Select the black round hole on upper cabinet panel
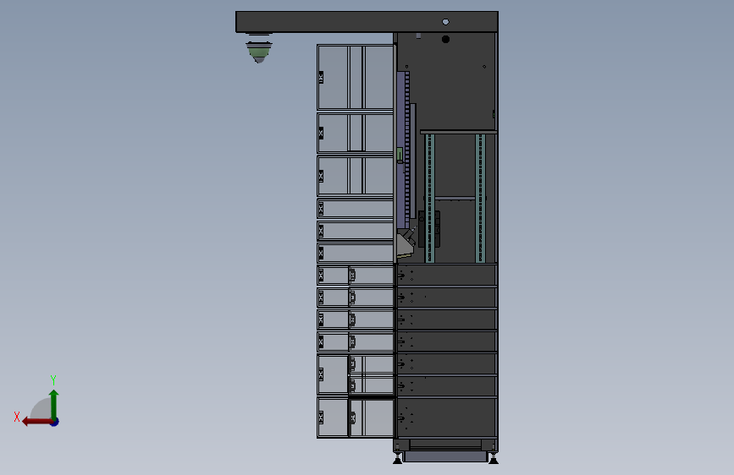The image size is (734, 475). (445, 39)
